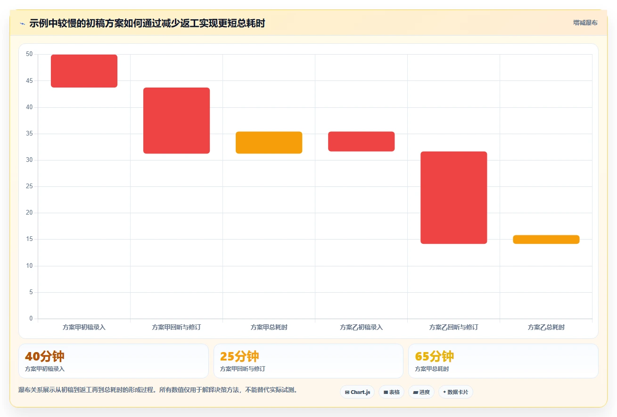
Task: Click the 瀑布关系 footnote text
Action: pyautogui.click(x=157, y=390)
